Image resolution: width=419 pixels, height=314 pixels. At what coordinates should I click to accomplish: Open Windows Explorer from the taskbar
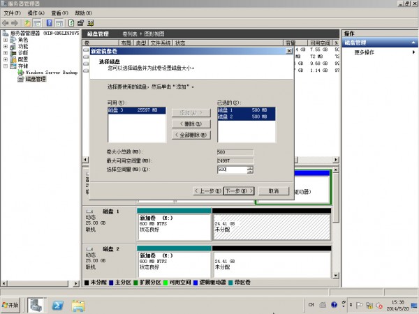[x=78, y=305]
